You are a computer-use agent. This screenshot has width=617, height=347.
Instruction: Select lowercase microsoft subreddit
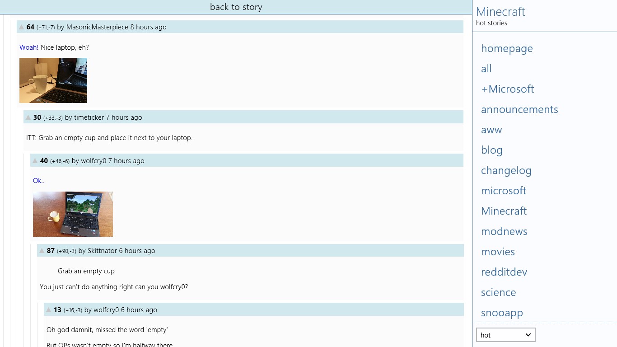(x=504, y=191)
